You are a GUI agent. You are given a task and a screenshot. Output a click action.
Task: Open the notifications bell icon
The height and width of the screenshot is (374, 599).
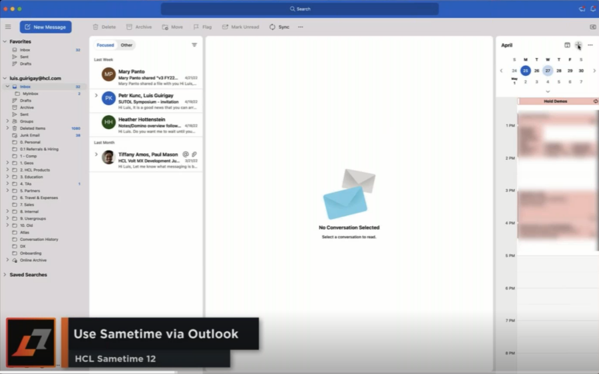[x=593, y=9]
